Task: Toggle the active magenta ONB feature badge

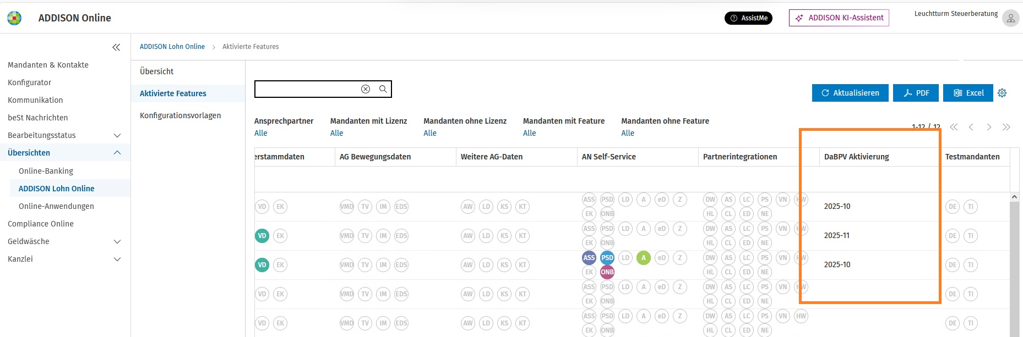Action: tap(607, 272)
